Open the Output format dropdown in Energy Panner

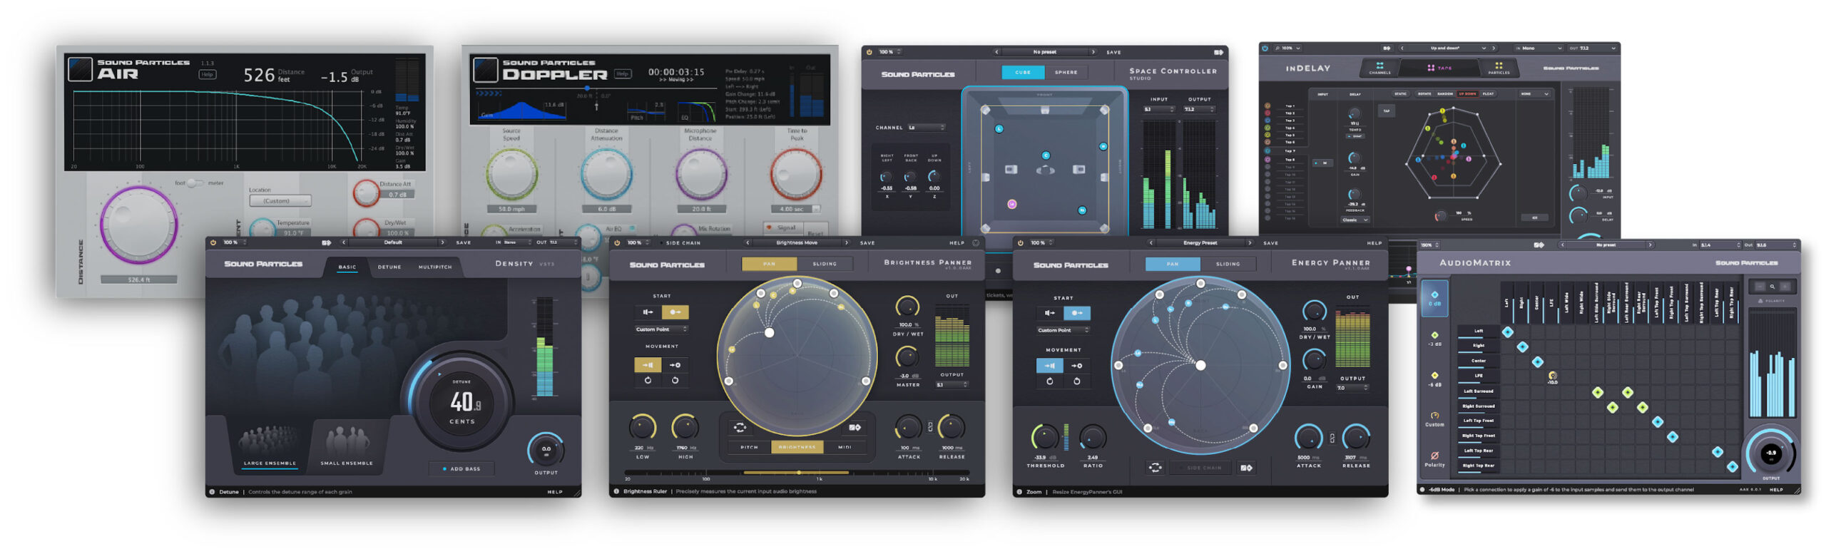coord(1352,388)
